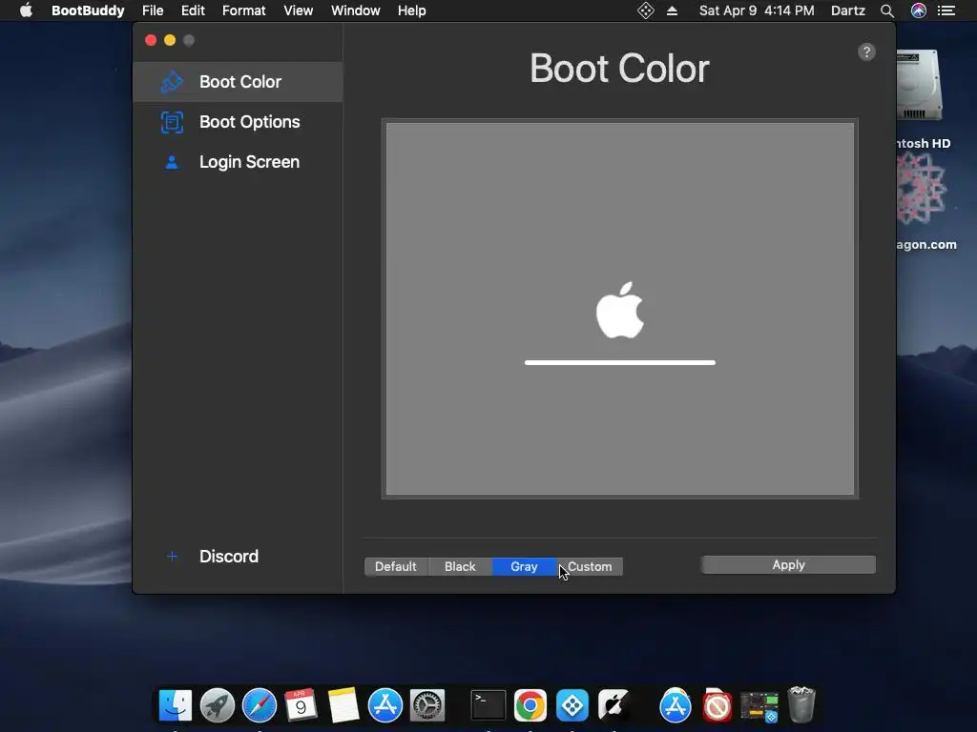Open the Help menu
The height and width of the screenshot is (732, 977).
tap(412, 10)
